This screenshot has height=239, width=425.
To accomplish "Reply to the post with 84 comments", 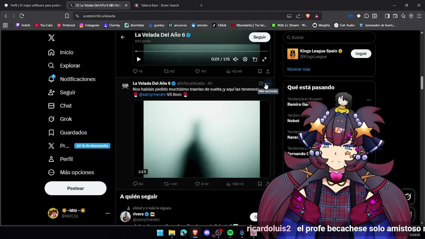I will click(x=138, y=184).
